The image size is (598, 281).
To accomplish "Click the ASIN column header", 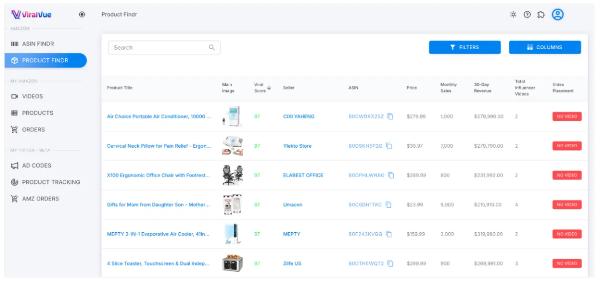I will [353, 88].
